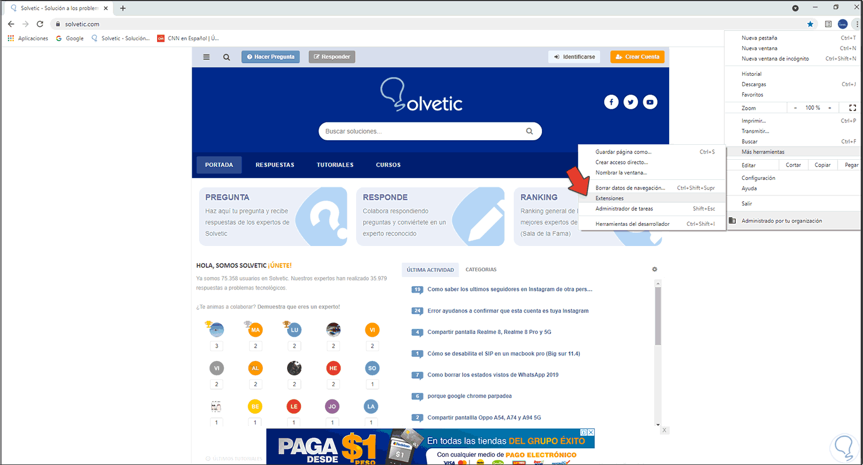Click the search box magnifier icon
Screen dimensions: 863x465
529,131
